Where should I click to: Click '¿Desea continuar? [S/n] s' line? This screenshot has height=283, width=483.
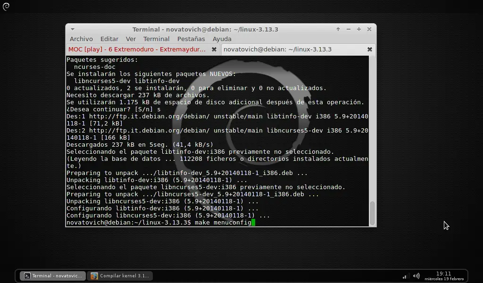pos(113,109)
